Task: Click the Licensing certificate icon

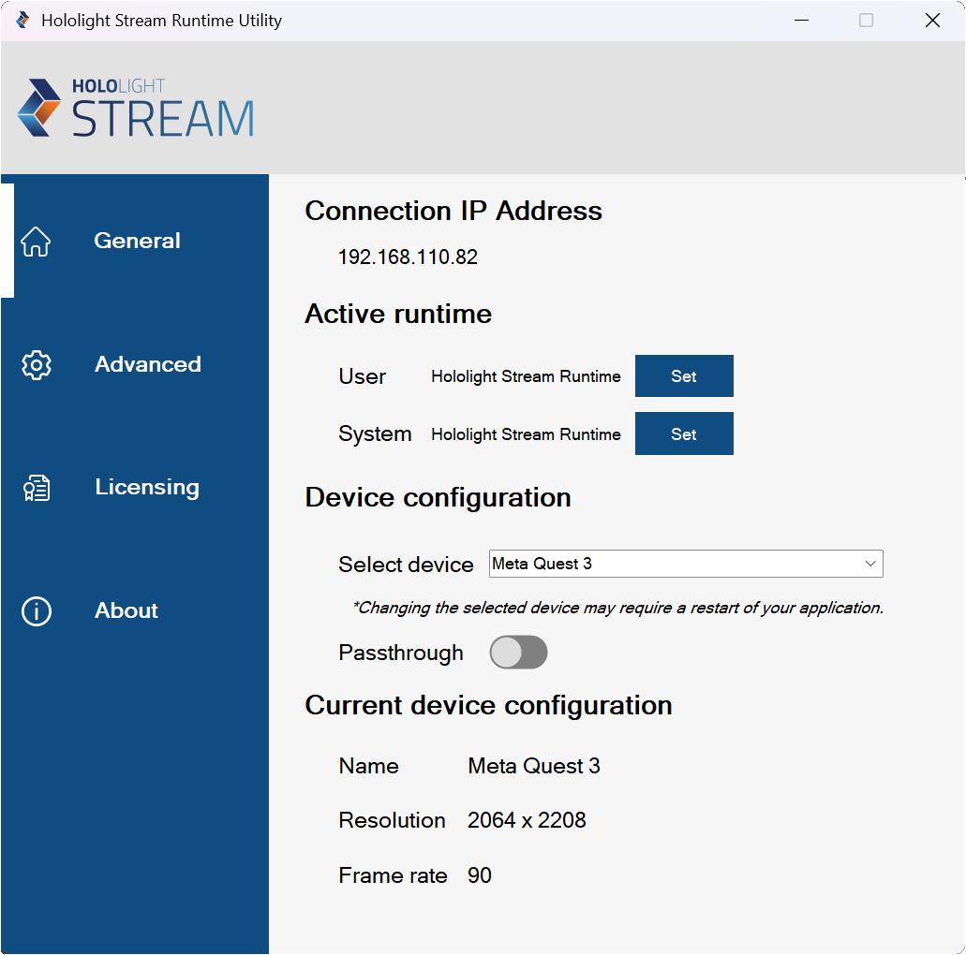Action: pos(37,489)
